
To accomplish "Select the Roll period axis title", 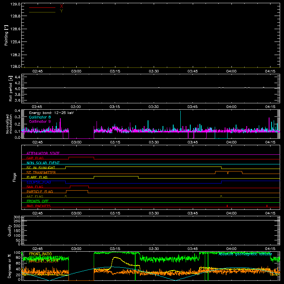I will [x=11, y=88].
